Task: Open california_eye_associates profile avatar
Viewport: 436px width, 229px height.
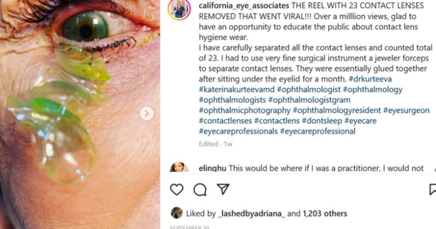Action: coord(179,9)
